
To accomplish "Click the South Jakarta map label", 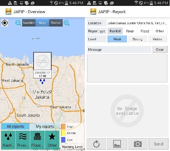I will tap(28, 115).
